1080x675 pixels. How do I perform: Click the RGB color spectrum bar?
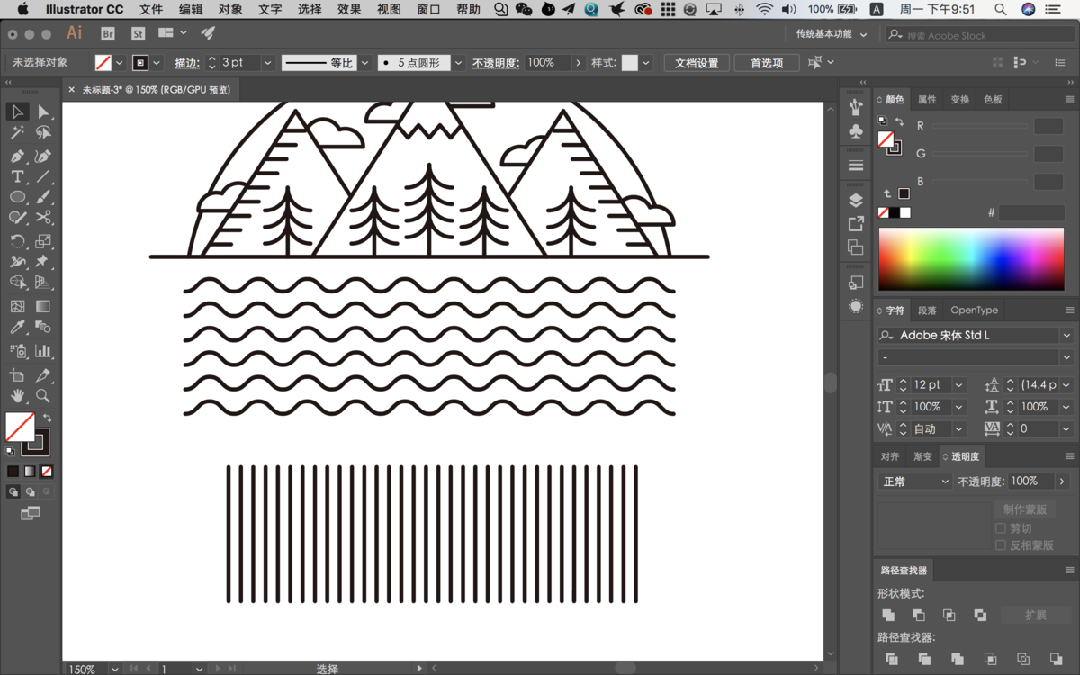pyautogui.click(x=971, y=259)
